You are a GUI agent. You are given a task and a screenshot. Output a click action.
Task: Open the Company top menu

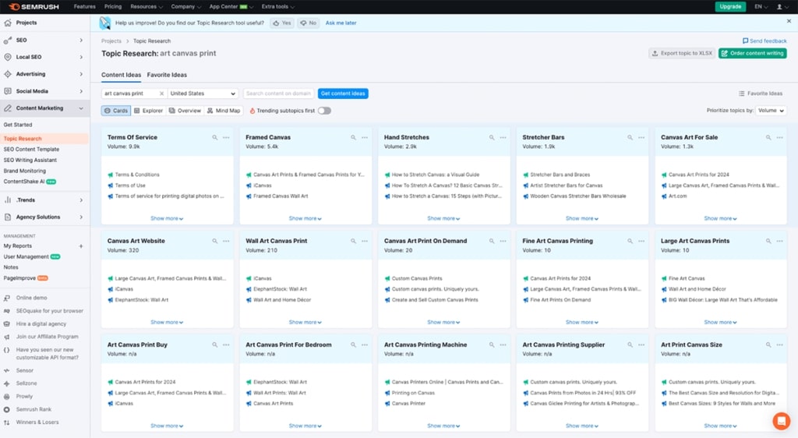pos(185,6)
